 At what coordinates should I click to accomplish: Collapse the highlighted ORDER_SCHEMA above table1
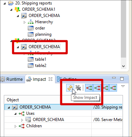pyautogui.click(x=18, y=47)
